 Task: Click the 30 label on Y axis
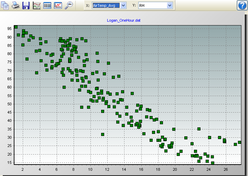point(9,137)
